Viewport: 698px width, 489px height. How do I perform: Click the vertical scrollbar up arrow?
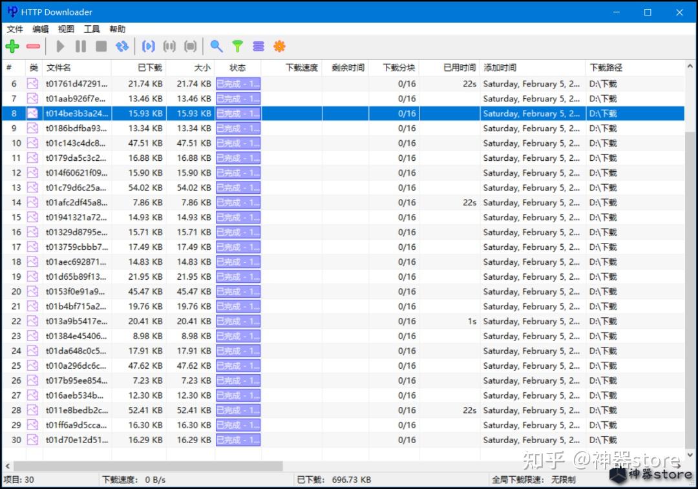[x=690, y=67]
